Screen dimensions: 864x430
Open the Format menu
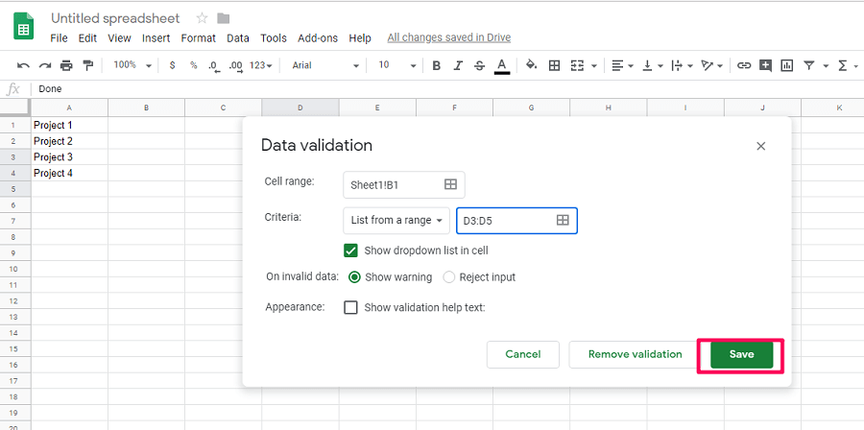(x=199, y=38)
